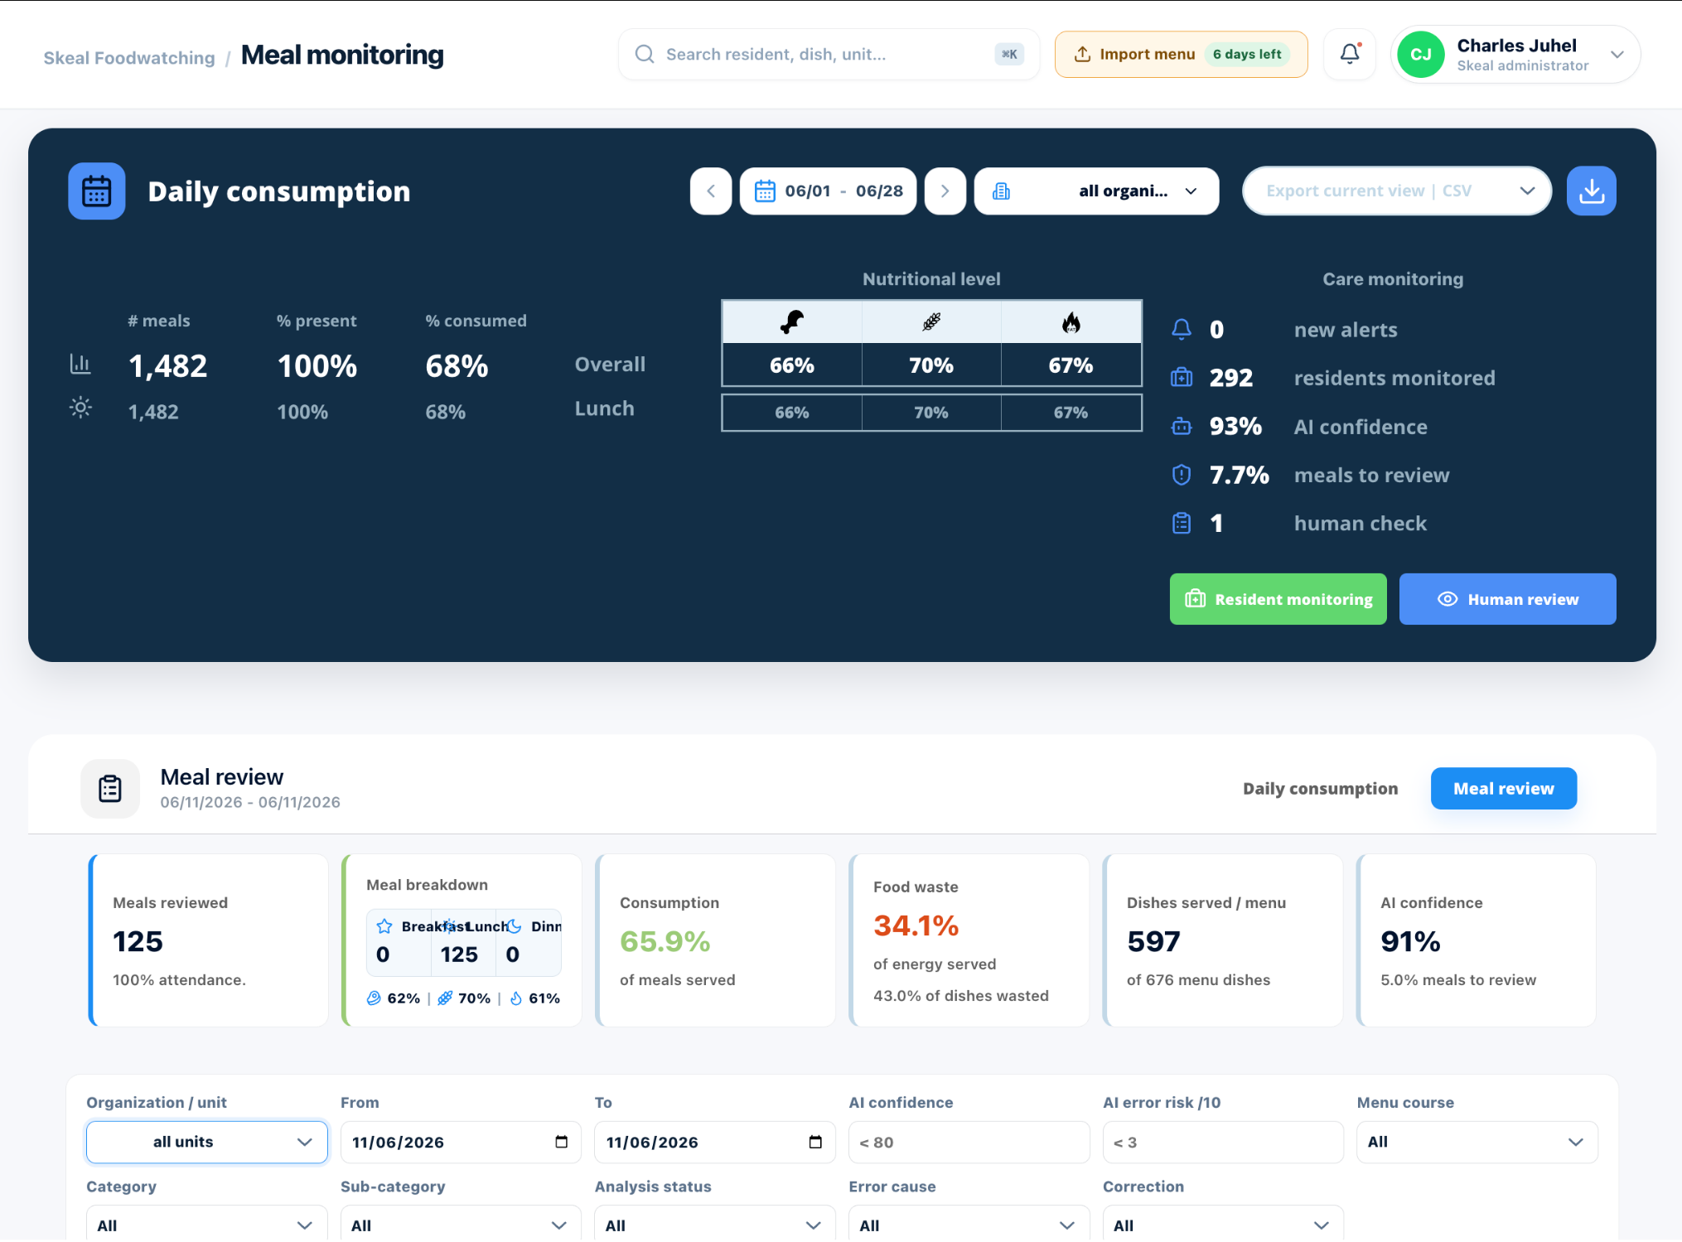Click the 34.1% Food waste value
The image size is (1682, 1242).
pyautogui.click(x=916, y=925)
